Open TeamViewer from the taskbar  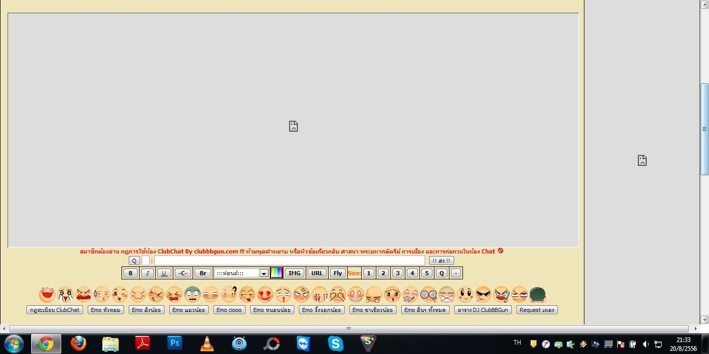(303, 343)
